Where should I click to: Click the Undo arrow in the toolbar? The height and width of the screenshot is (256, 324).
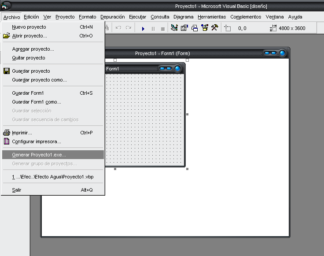click(x=118, y=28)
